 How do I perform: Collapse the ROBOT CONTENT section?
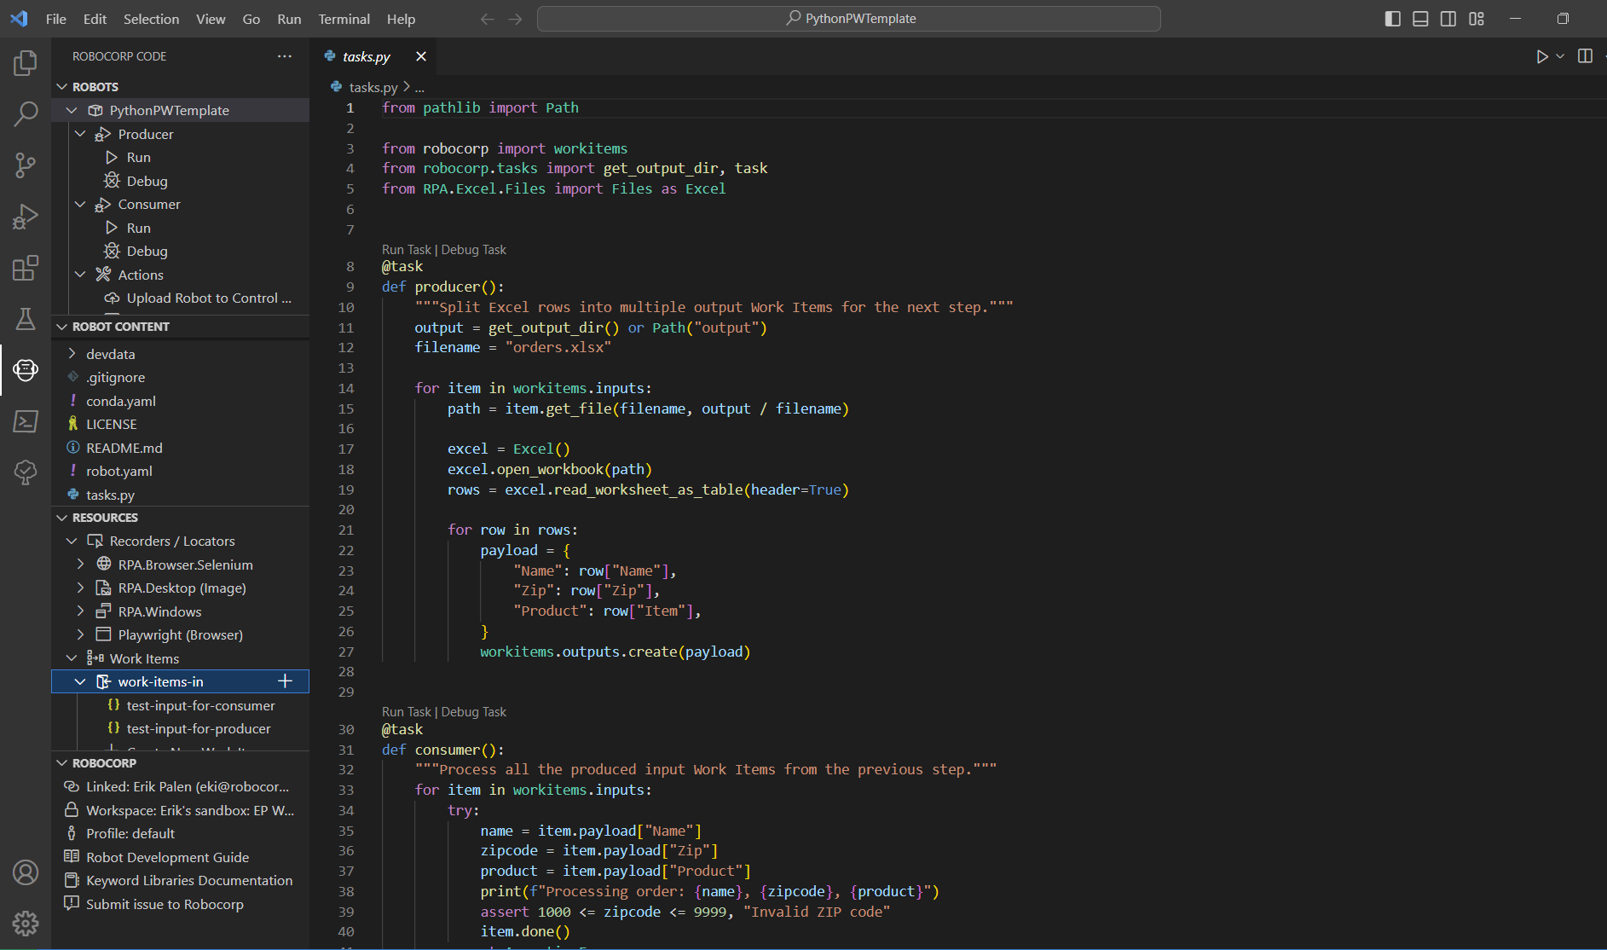(x=62, y=327)
